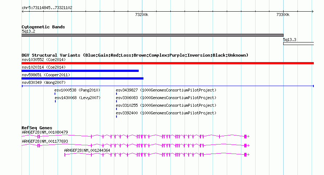The image size is (324, 175).
Task: Click the blue nsv598651 gain bar
Action: [x=82, y=78]
